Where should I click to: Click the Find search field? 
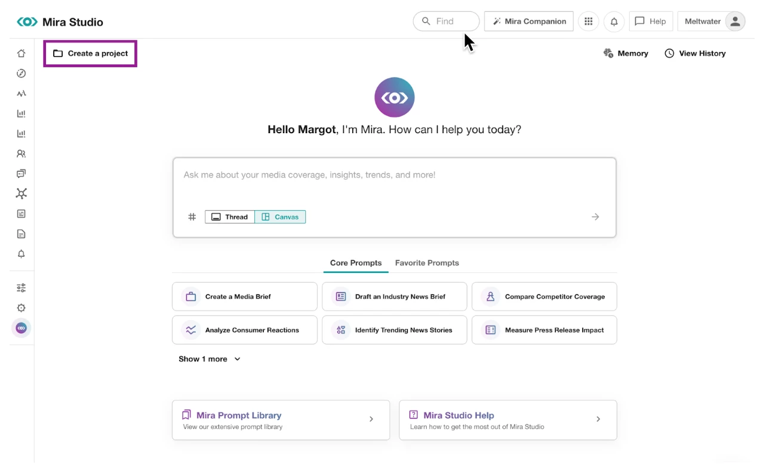click(x=447, y=21)
